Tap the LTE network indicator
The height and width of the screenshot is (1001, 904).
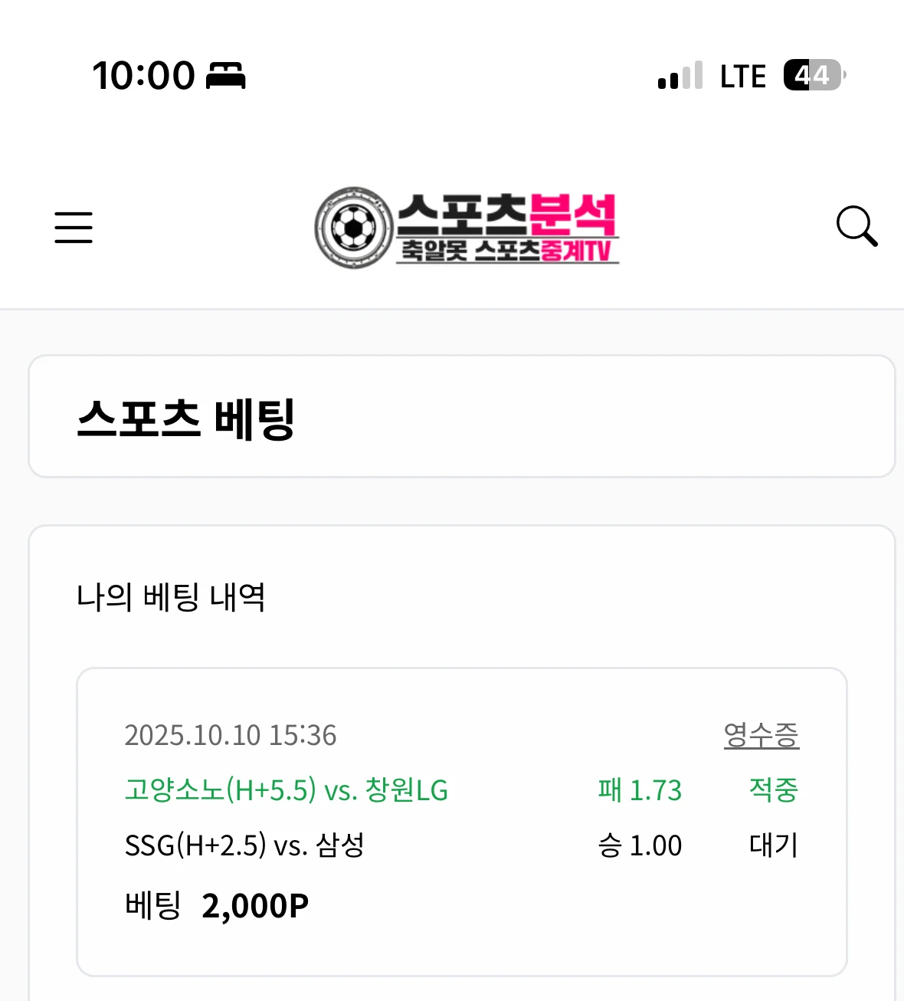(x=742, y=77)
